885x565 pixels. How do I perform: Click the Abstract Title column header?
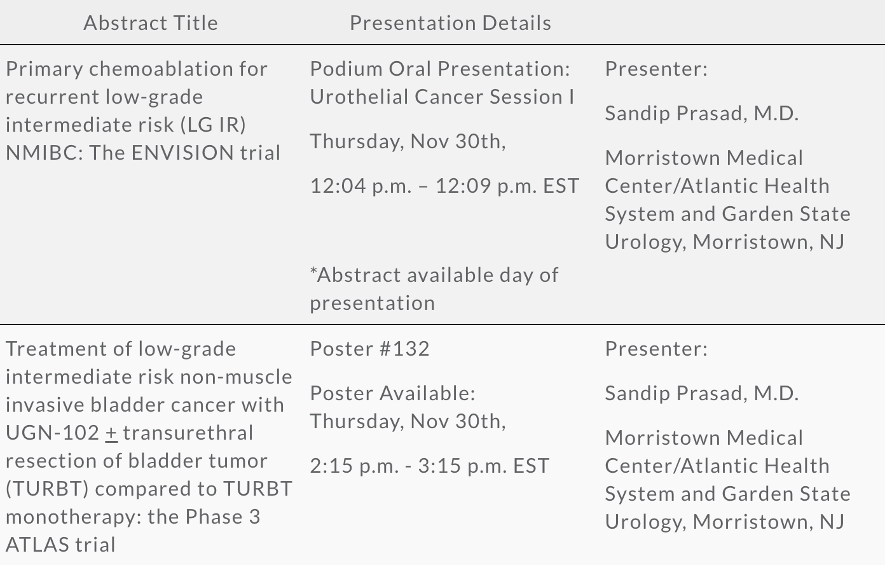[x=151, y=23]
